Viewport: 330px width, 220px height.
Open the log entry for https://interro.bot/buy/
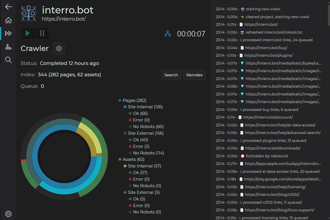266,48
